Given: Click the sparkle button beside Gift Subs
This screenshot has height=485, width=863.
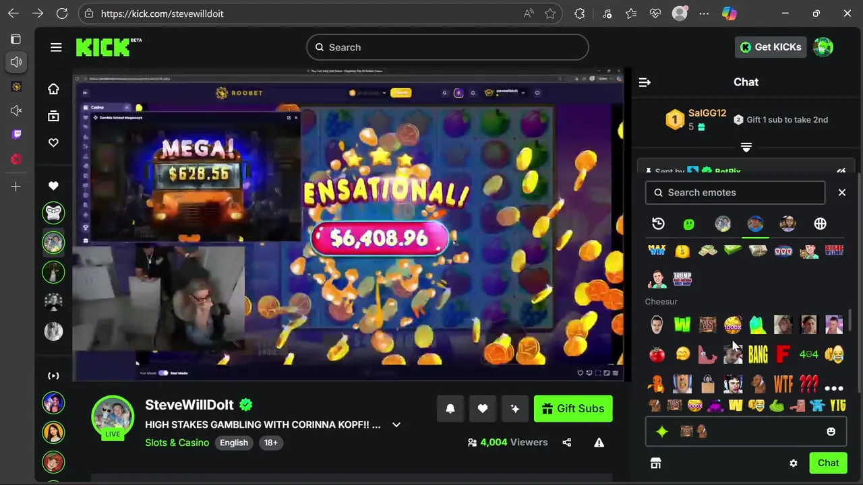Looking at the screenshot, I should click(515, 409).
